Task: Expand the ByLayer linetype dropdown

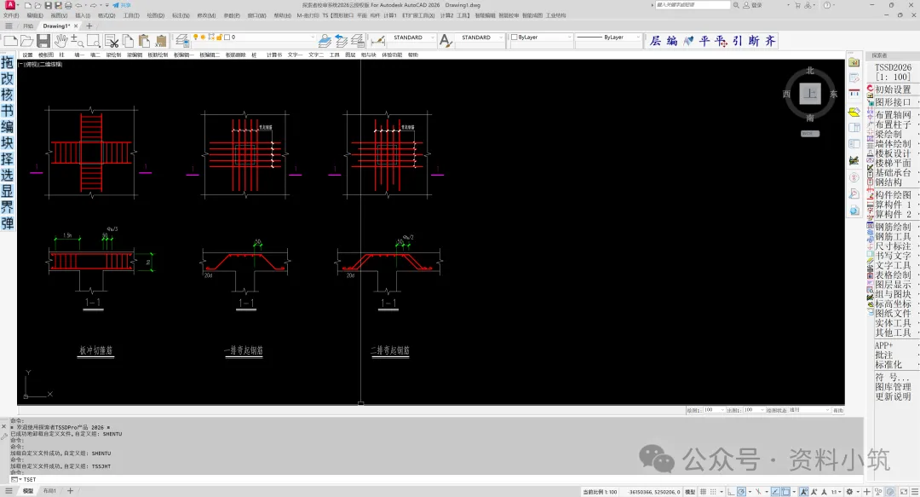Action: click(x=608, y=37)
